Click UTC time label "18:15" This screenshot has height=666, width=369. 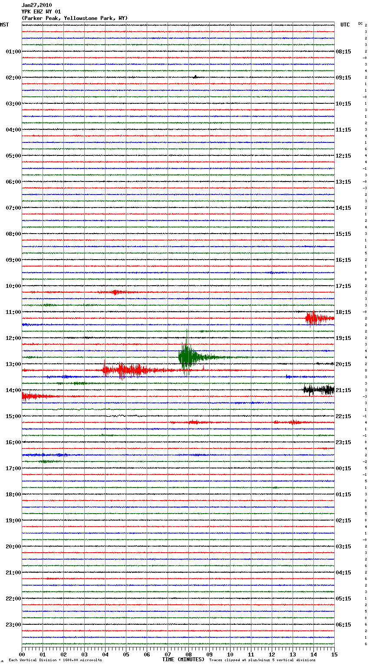pos(343,312)
